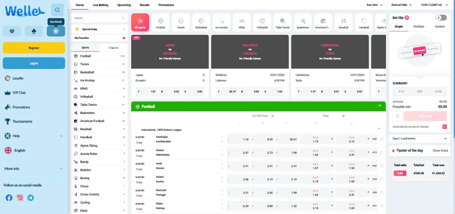Image resolution: width=455 pixels, height=214 pixels.
Task: Select the €100 stake button
Action: click(x=438, y=91)
